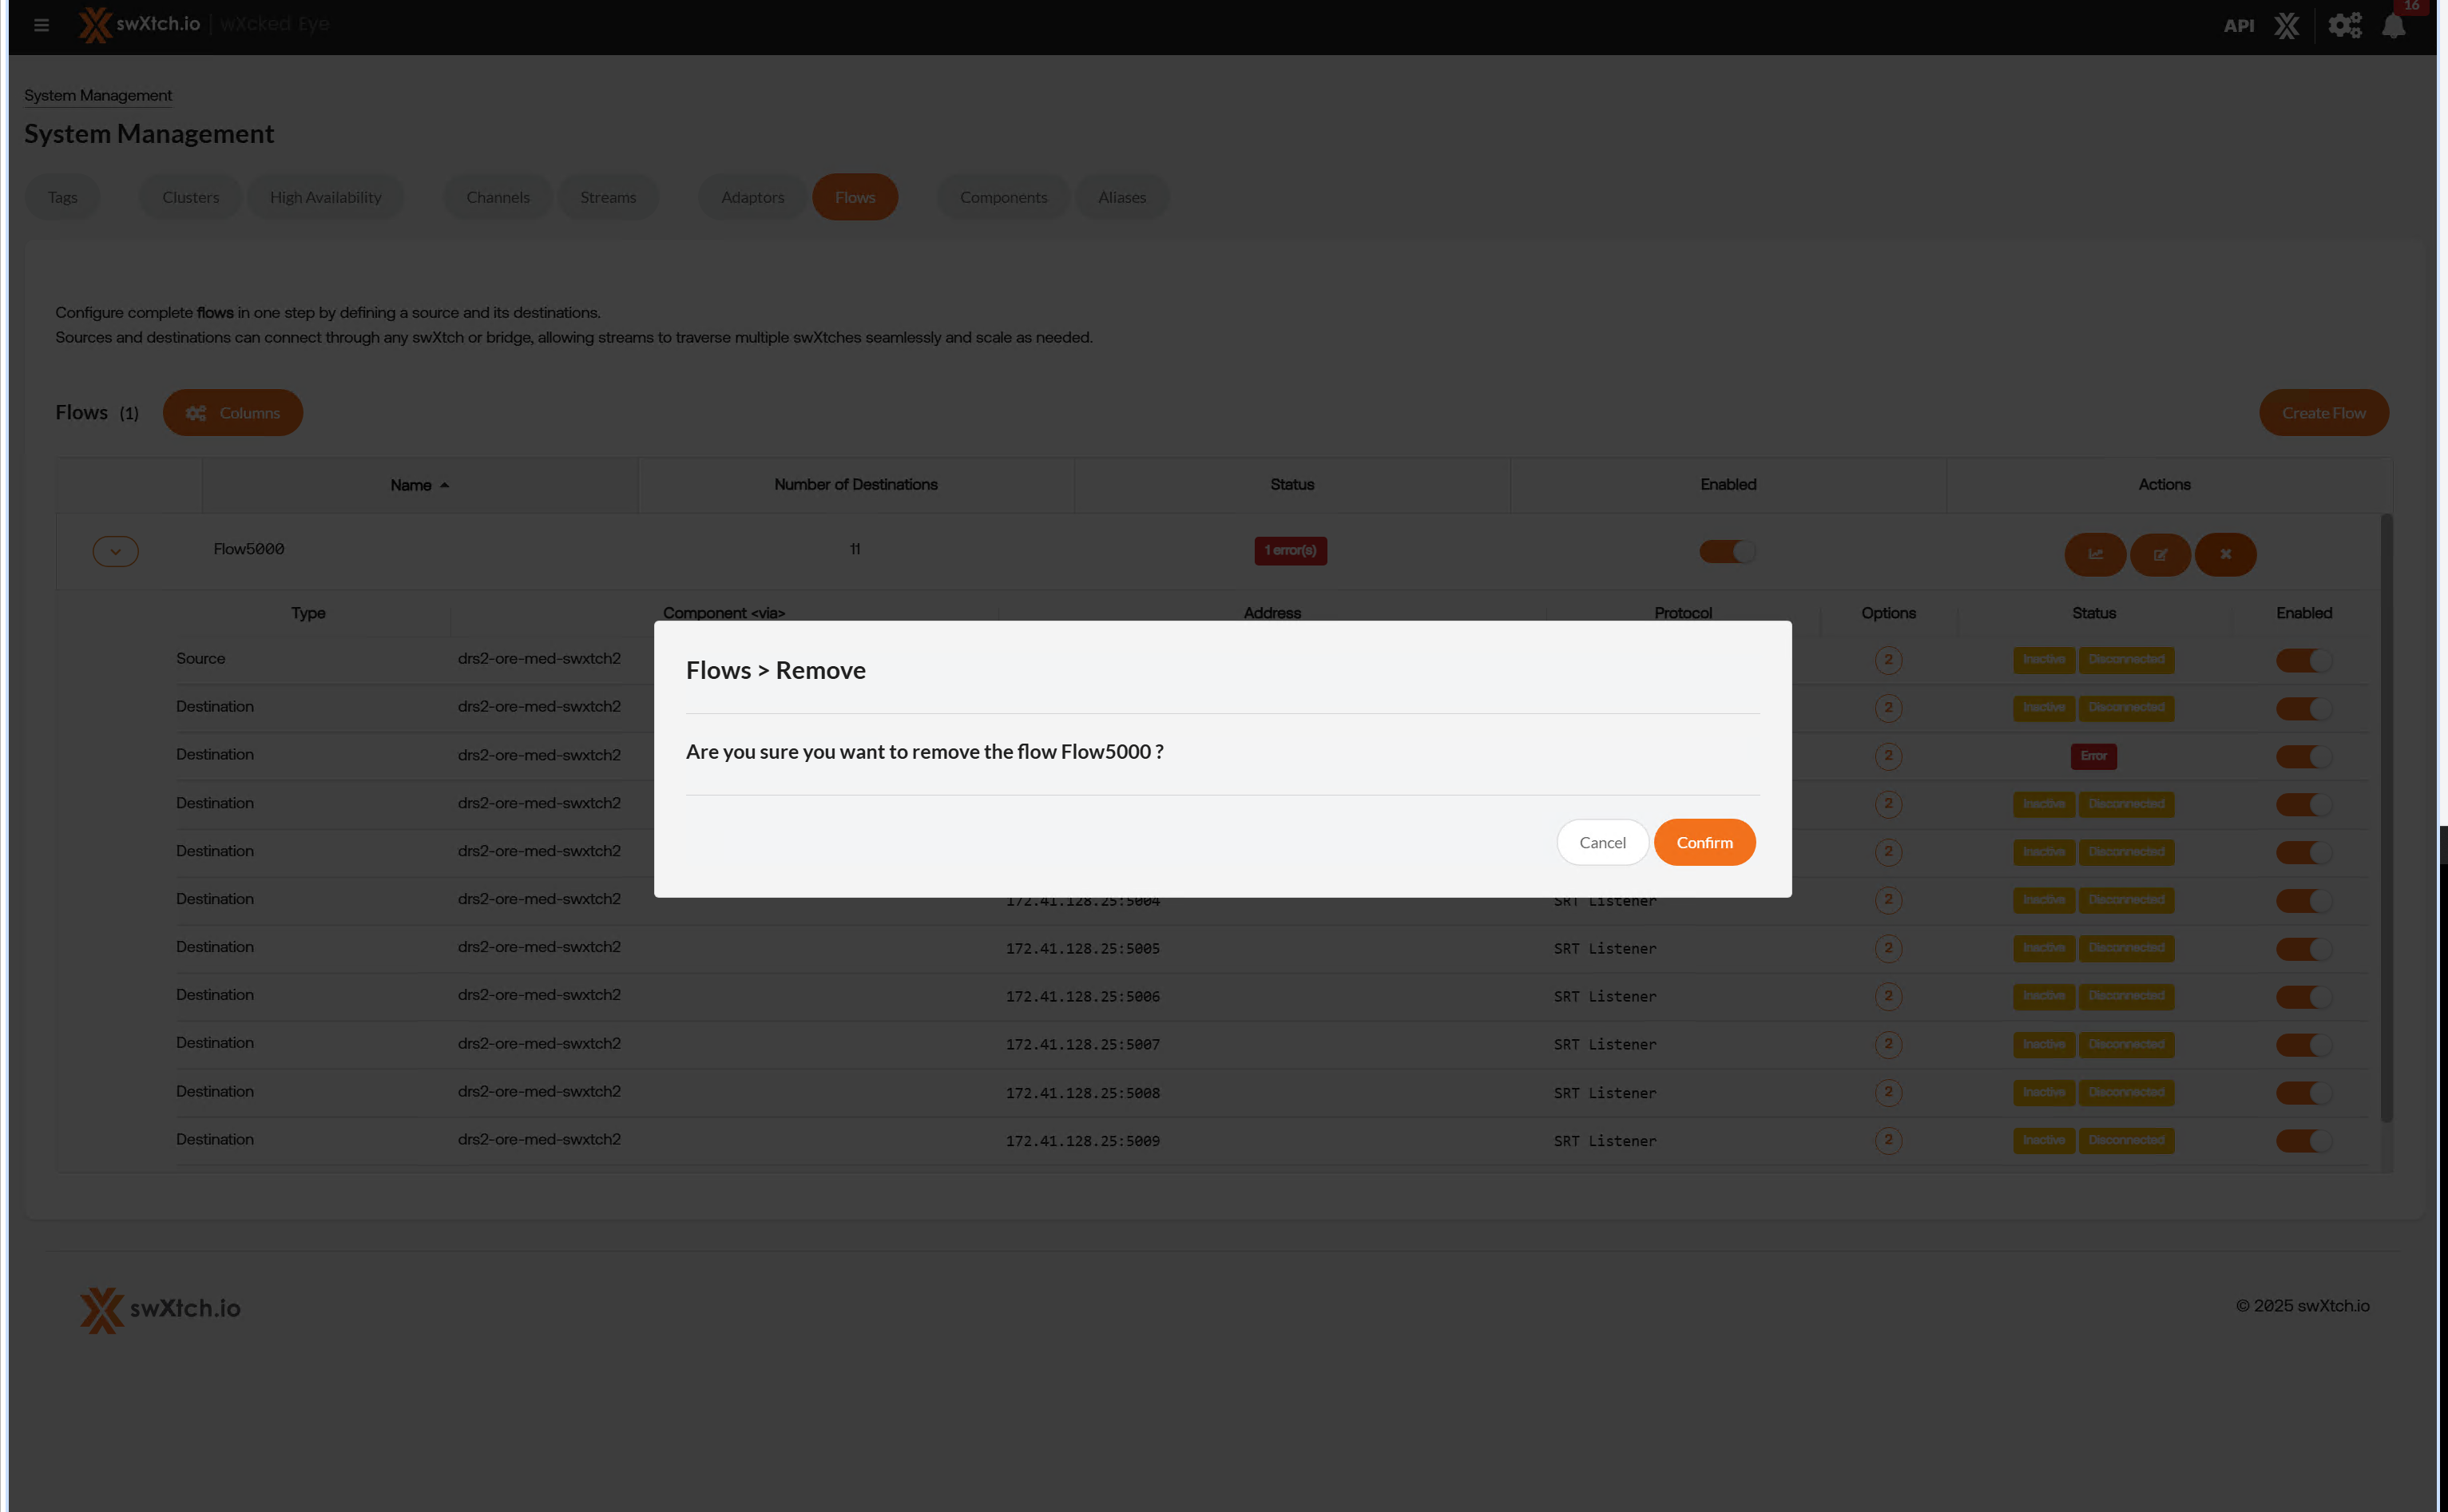The height and width of the screenshot is (1512, 2448).
Task: Click the notifications bell icon
Action: click(2393, 26)
